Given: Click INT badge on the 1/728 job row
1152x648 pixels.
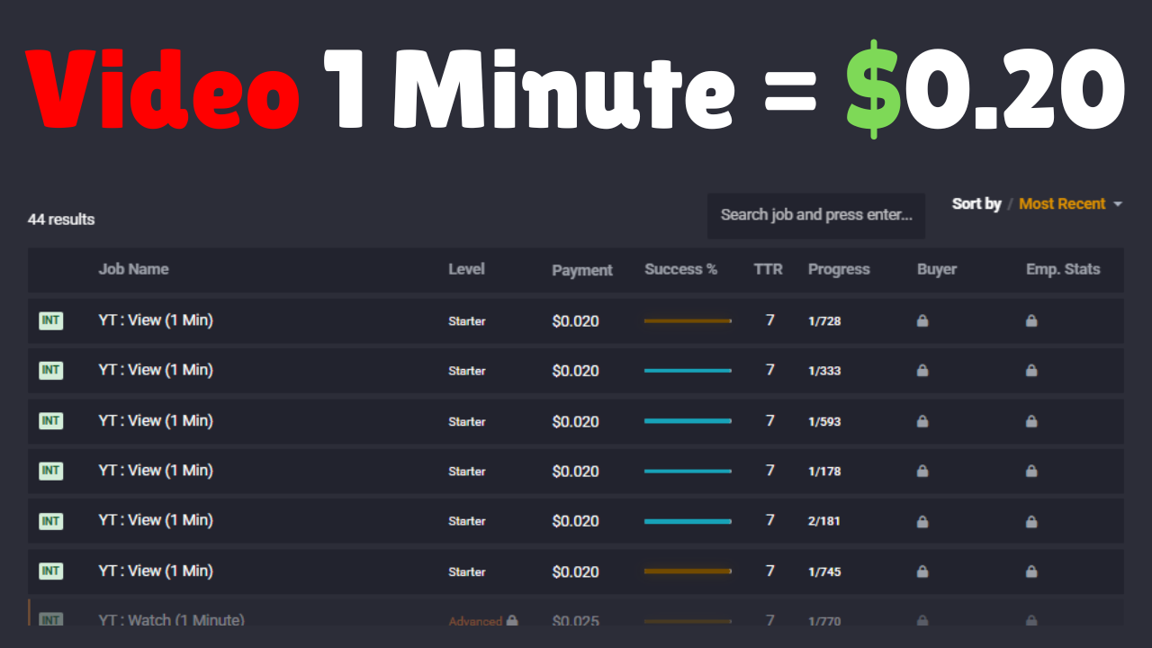Looking at the screenshot, I should click(x=50, y=320).
